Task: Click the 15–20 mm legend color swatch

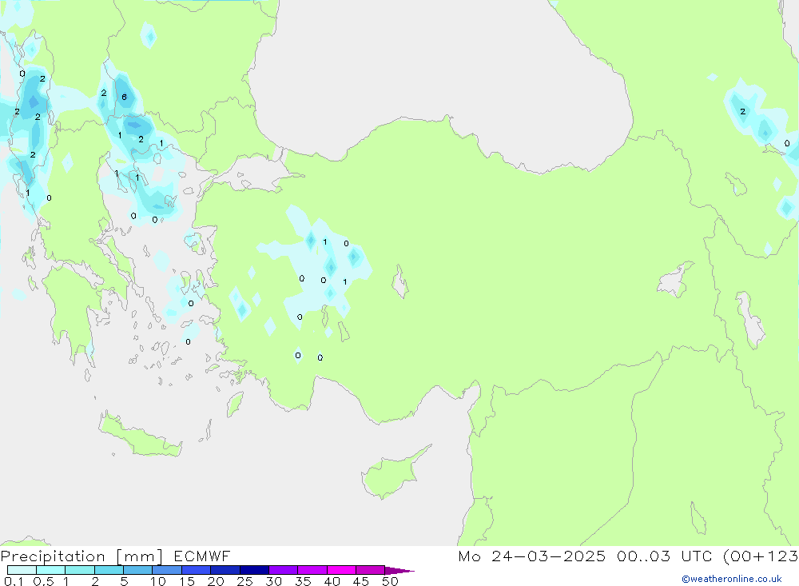Action: pyautogui.click(x=197, y=570)
